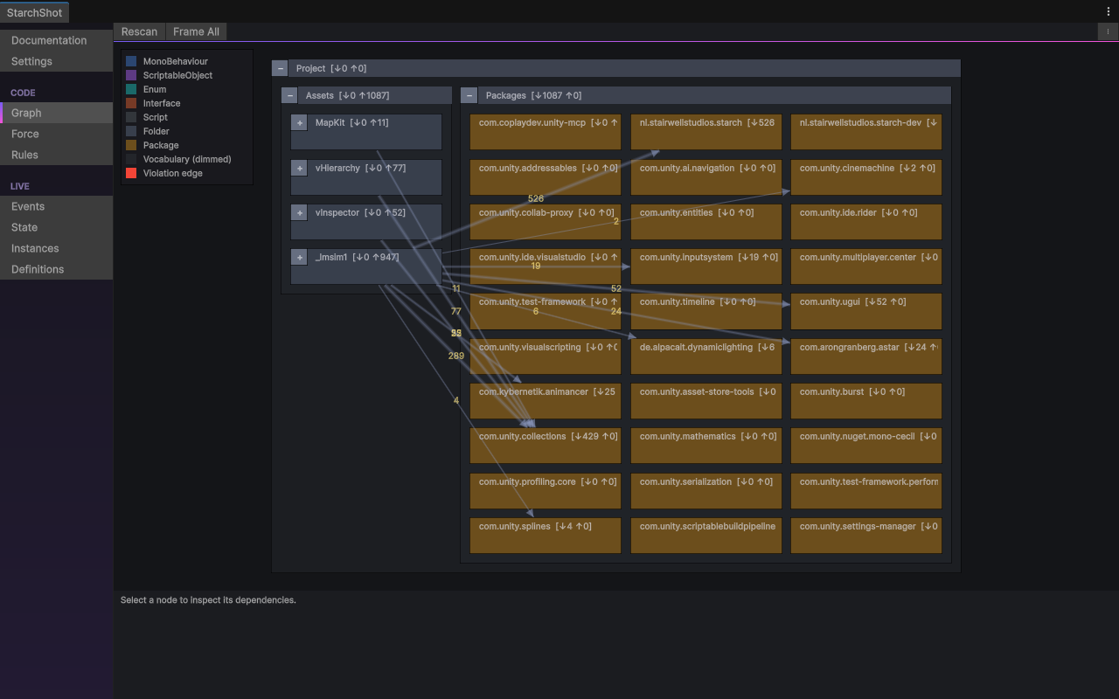The height and width of the screenshot is (699, 1119).
Task: Select the com.coplaydev.unity-mcp package node
Action: point(546,132)
